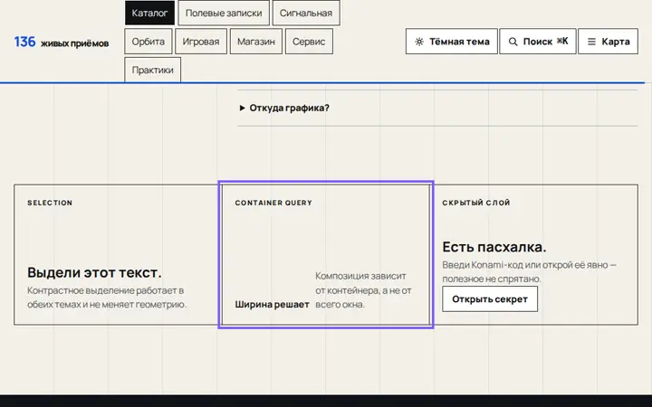Toggle Тёмная тема button
Image resolution: width=652 pixels, height=407 pixels.
pyautogui.click(x=452, y=42)
